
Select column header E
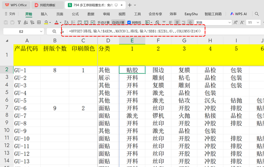click(132, 40)
